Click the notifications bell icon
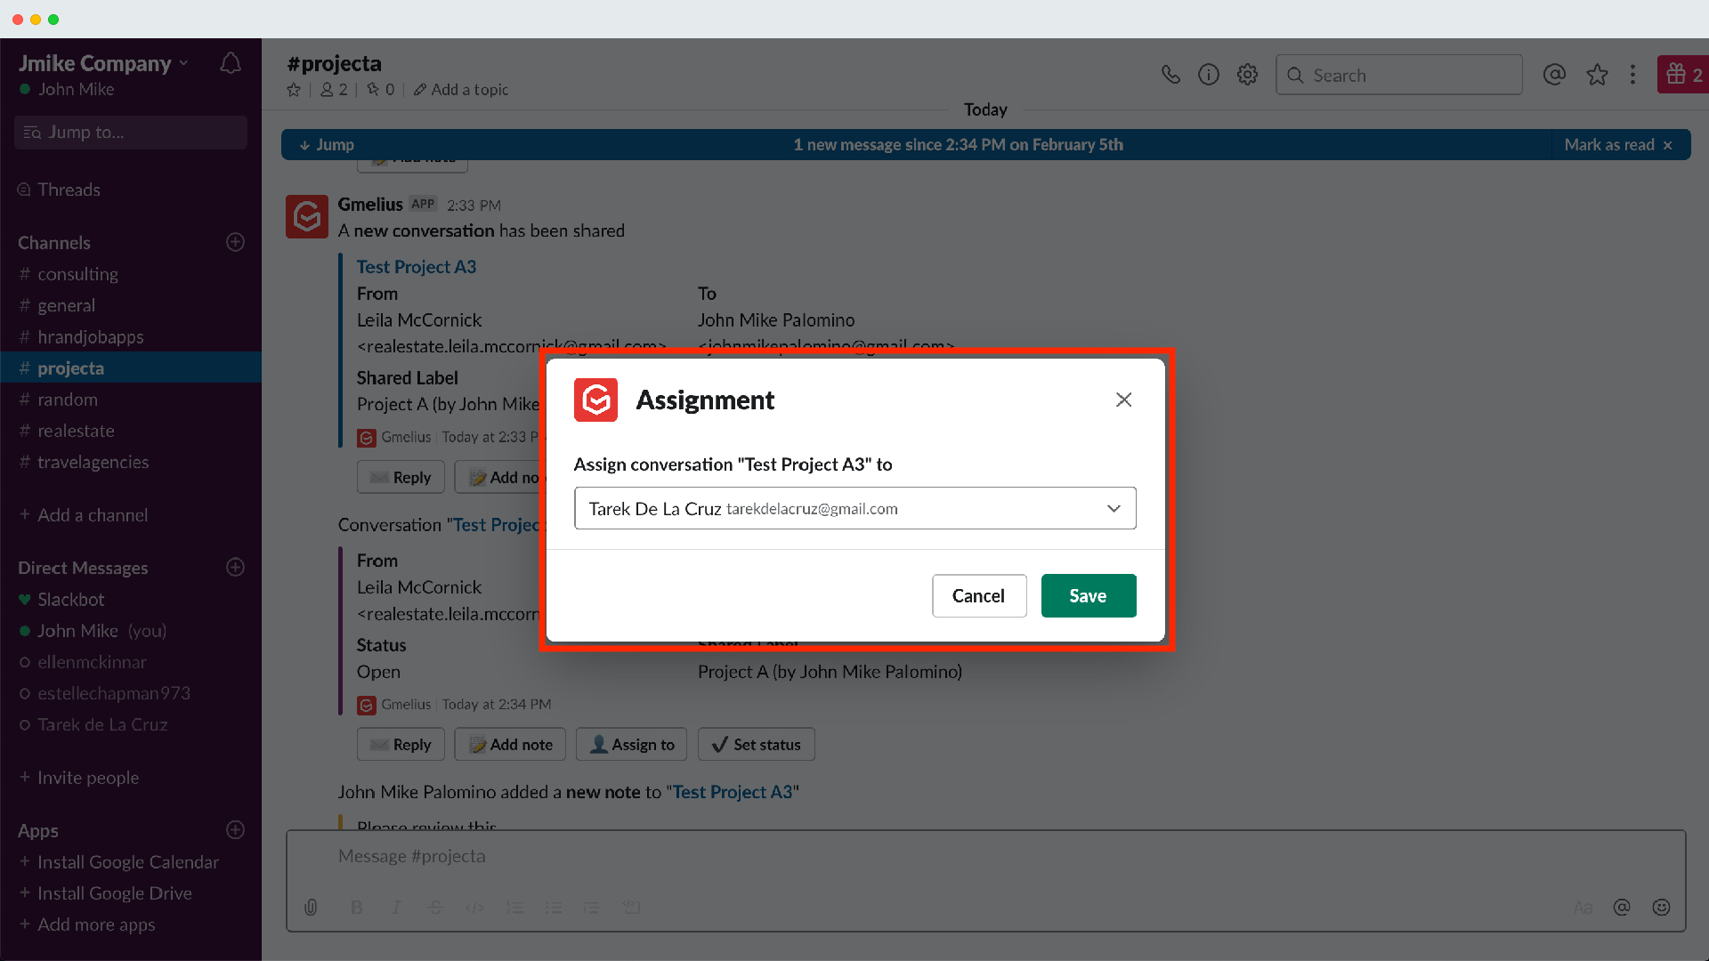The image size is (1709, 961). click(231, 63)
